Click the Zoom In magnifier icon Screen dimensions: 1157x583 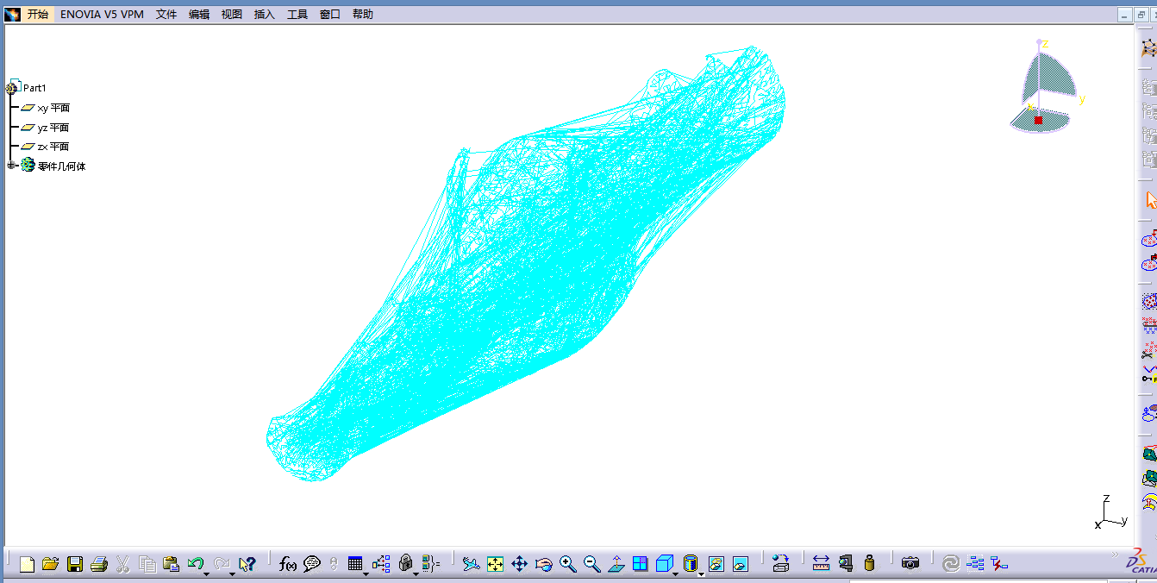click(x=567, y=564)
